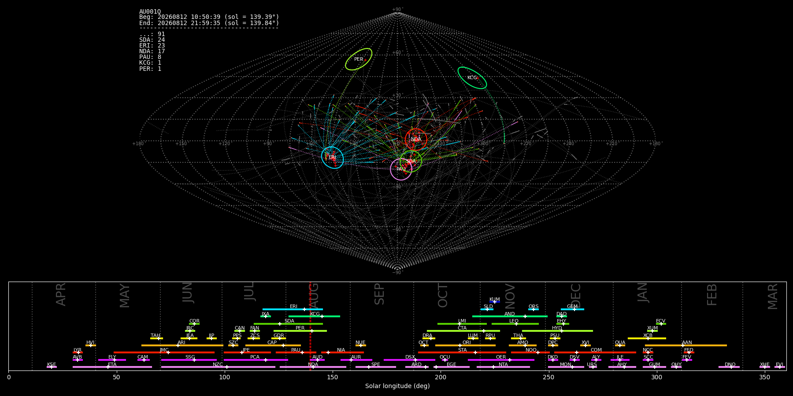The height and width of the screenshot is (396, 793).
Task: Select the NDA red radiant circle
Action: pos(416,139)
